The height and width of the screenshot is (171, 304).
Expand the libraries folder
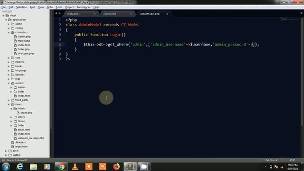coord(9,75)
